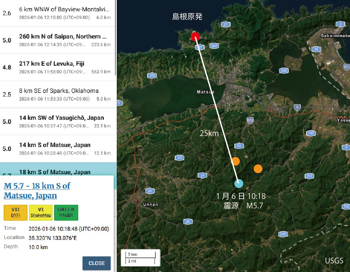The width and height of the screenshot is (350, 272).
Task: Click the route 431 road shield icon
Action: point(346,67)
